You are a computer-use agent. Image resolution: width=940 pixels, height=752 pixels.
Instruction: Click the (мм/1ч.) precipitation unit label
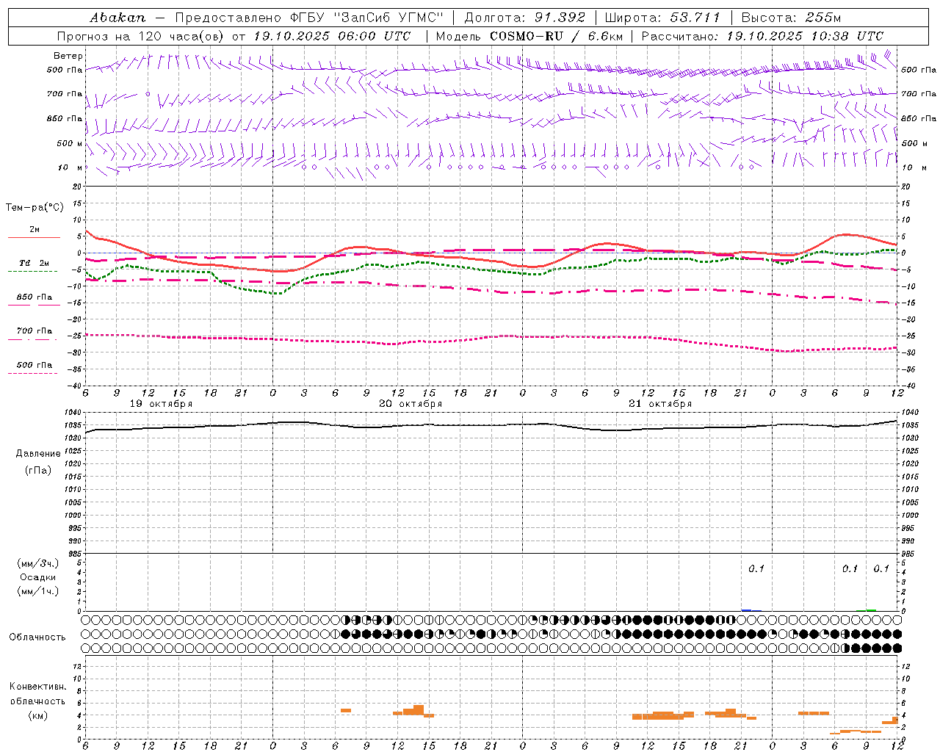(x=38, y=591)
